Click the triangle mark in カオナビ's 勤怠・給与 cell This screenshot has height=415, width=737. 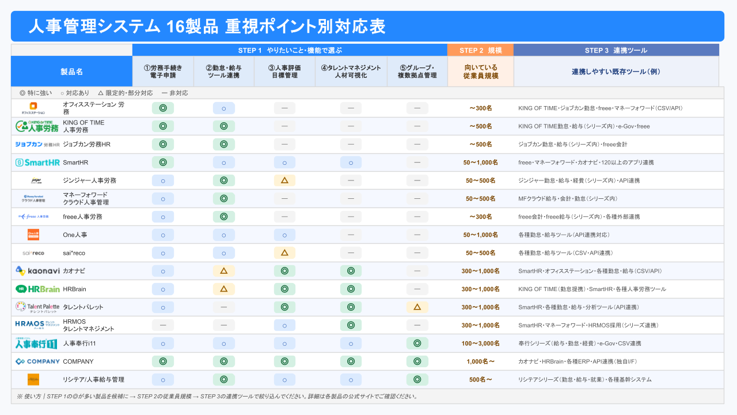pos(223,271)
